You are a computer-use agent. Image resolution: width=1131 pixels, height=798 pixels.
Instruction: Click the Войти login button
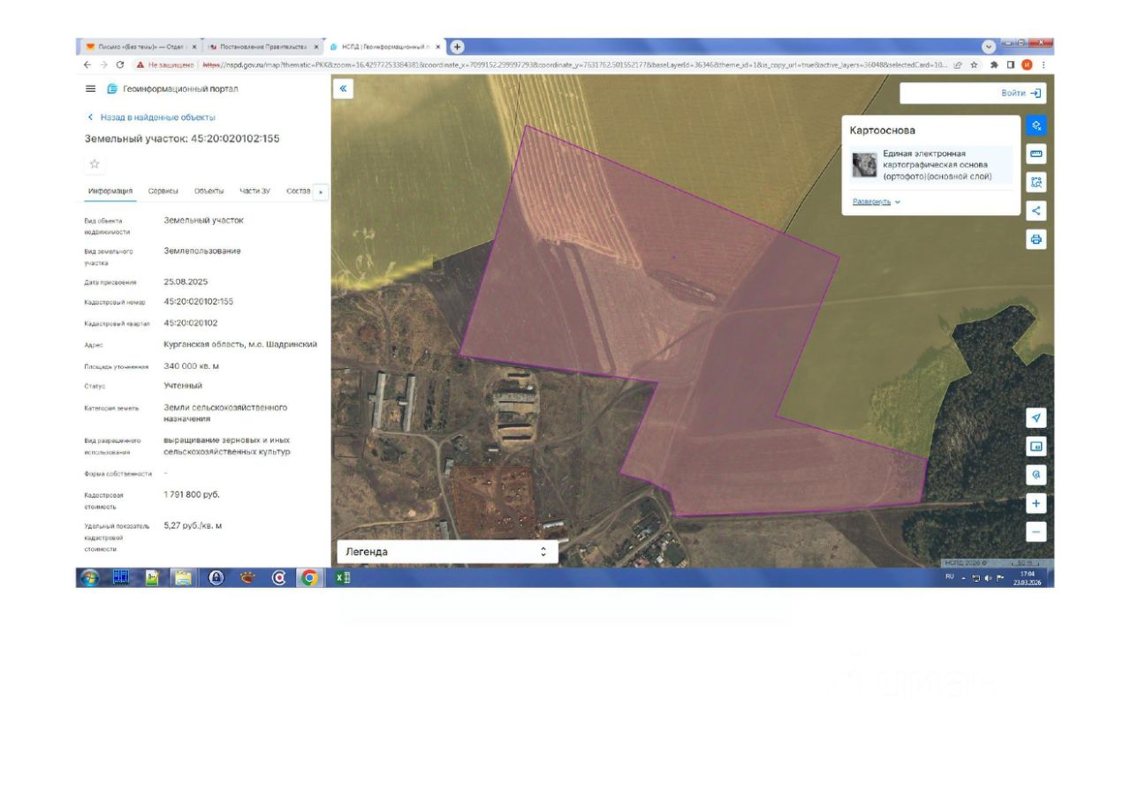pyautogui.click(x=1021, y=93)
